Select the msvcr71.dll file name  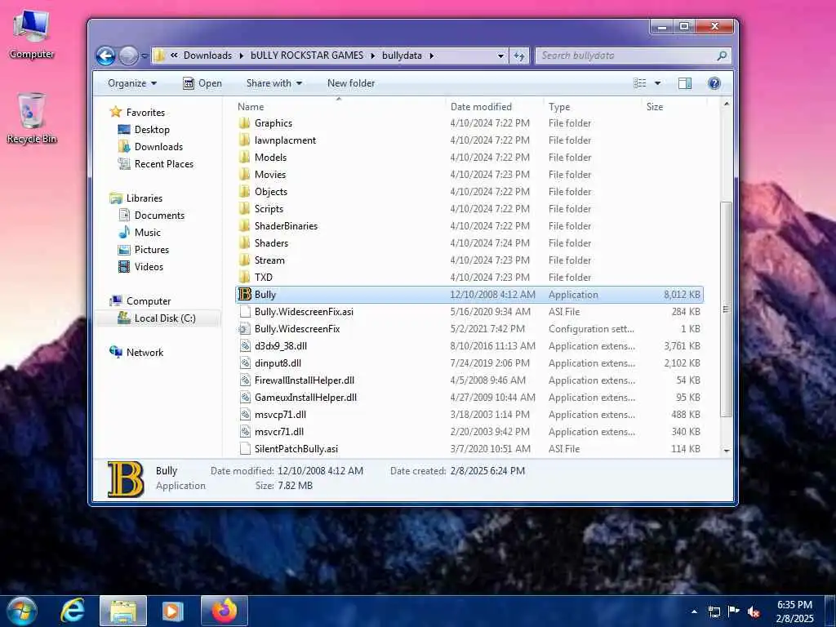click(279, 432)
